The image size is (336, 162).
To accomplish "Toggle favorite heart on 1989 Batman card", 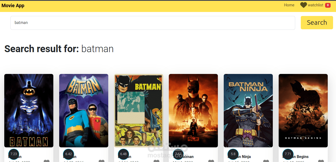I will [x=47, y=161].
